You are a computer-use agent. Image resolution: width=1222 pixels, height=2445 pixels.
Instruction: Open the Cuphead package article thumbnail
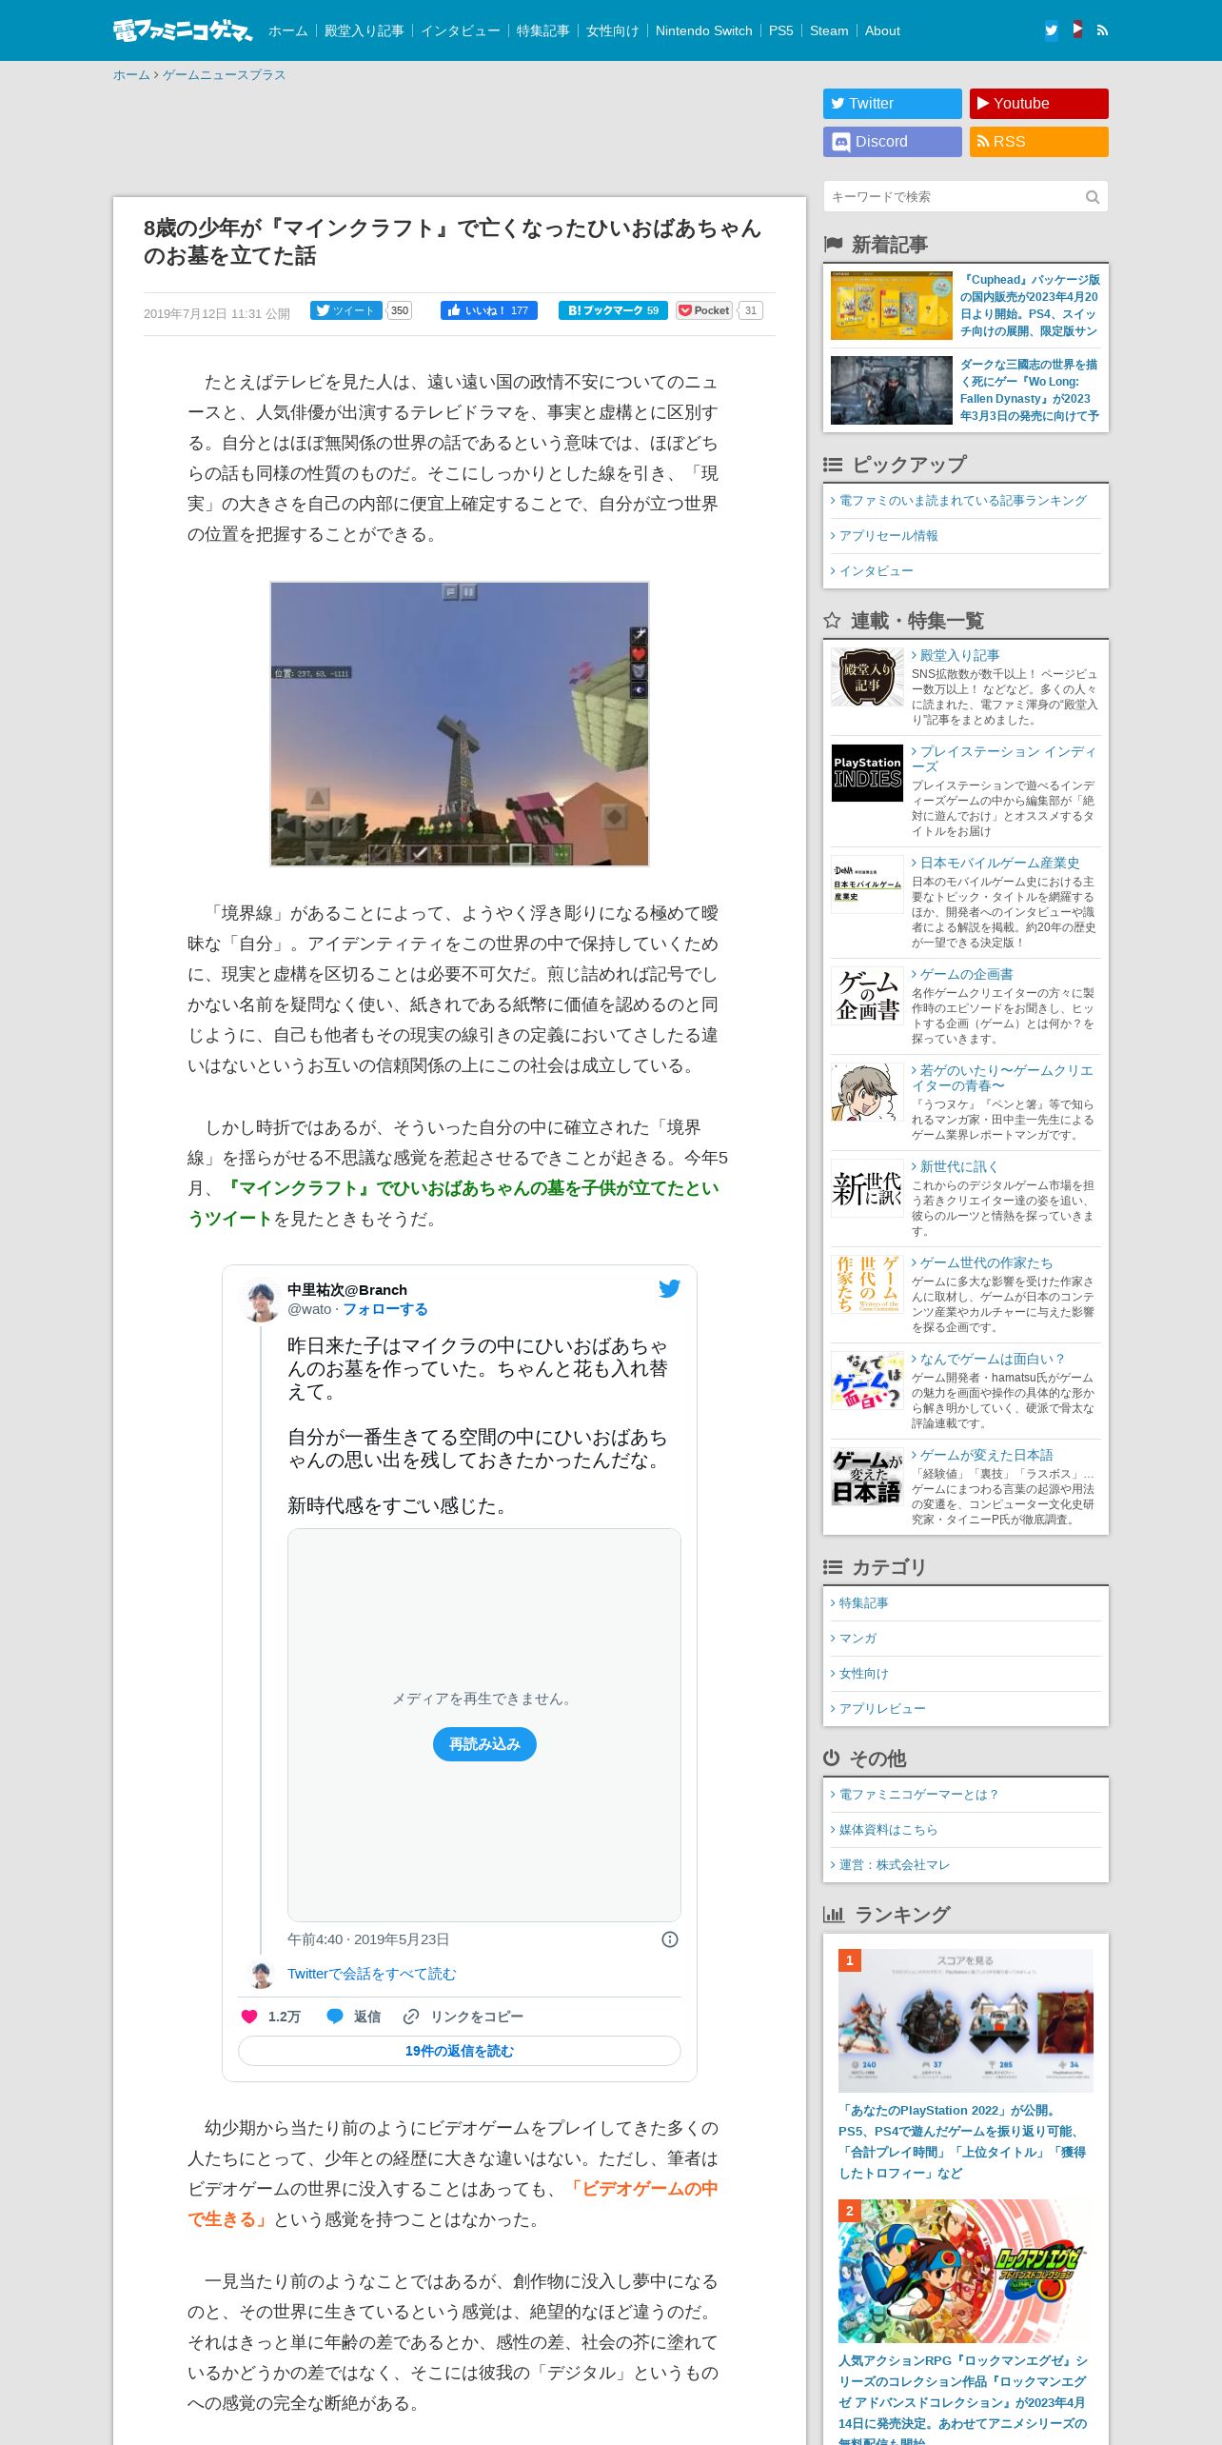pyautogui.click(x=891, y=306)
